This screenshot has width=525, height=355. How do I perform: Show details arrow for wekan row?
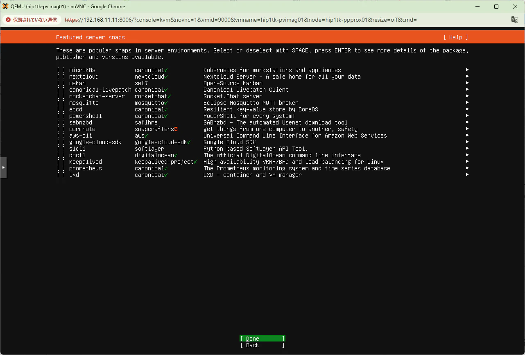click(x=467, y=83)
